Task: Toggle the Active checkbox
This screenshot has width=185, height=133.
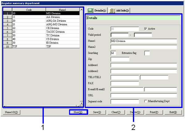Action: click(x=146, y=29)
